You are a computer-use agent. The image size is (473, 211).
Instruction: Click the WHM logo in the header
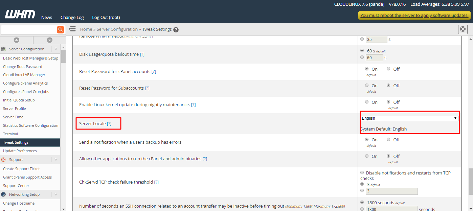19,15
